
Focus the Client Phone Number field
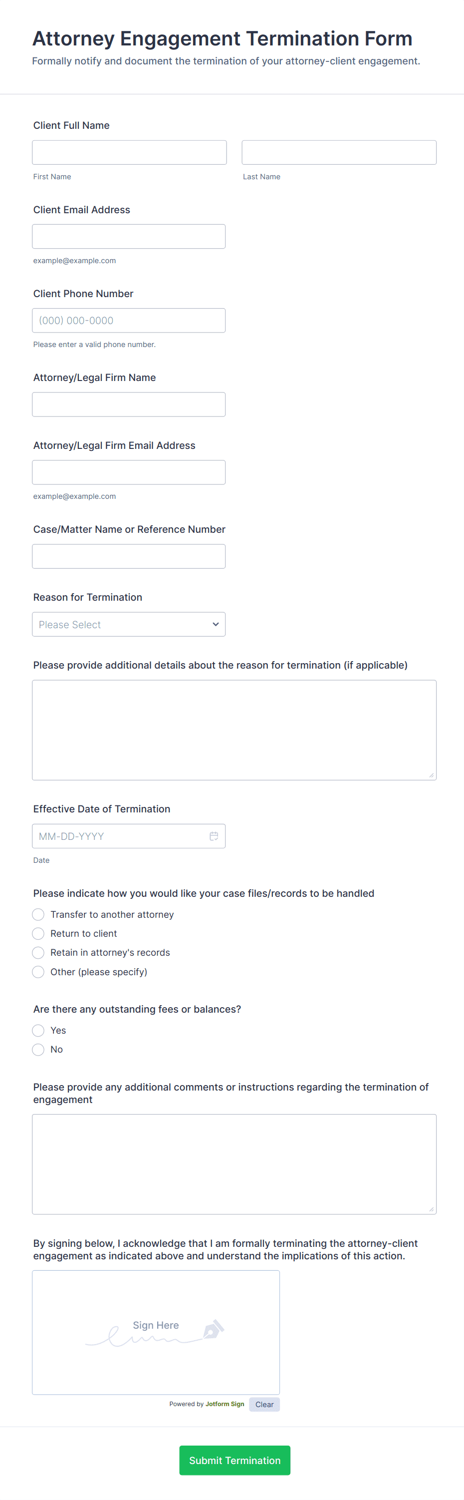(129, 320)
